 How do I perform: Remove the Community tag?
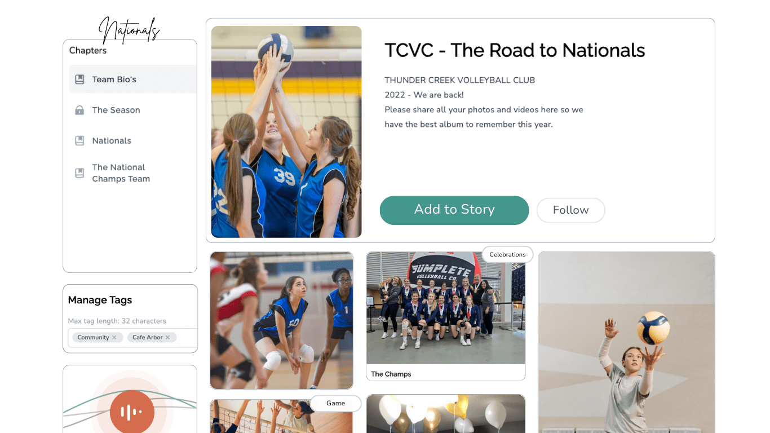click(x=114, y=337)
